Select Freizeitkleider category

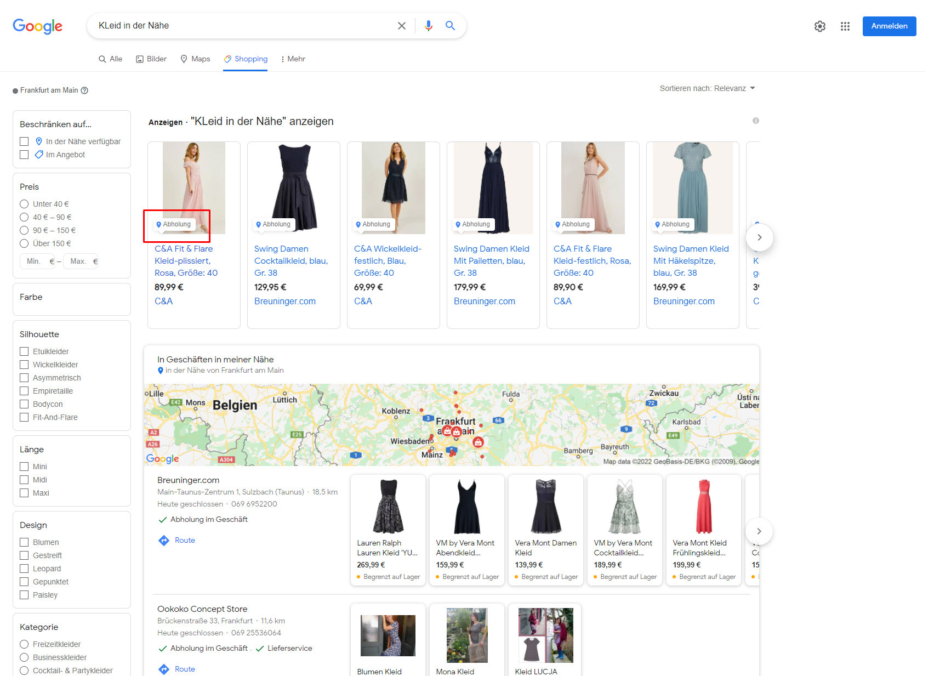click(24, 644)
